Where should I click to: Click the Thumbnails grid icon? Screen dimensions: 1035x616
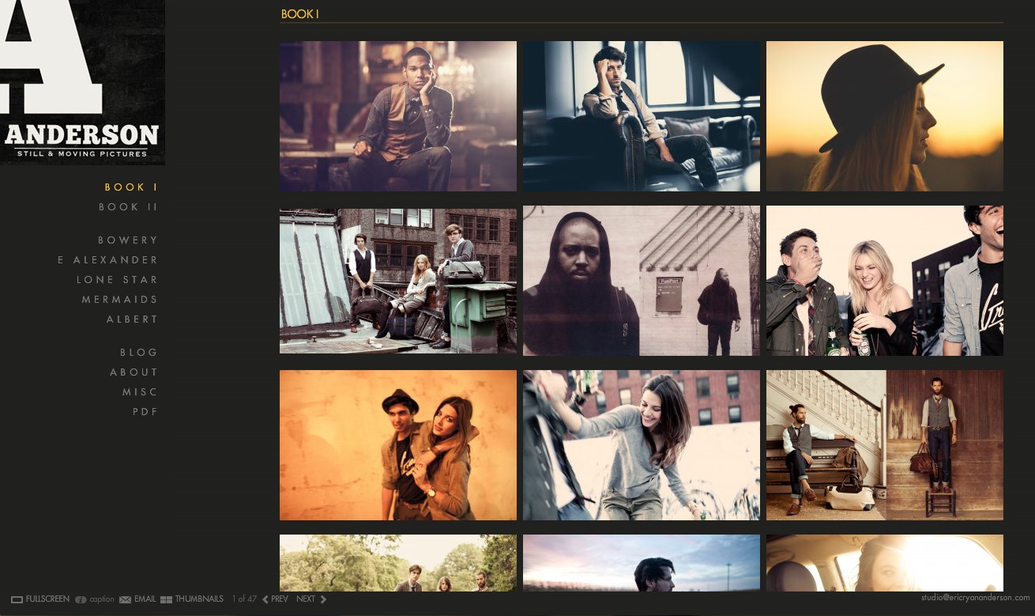166,600
